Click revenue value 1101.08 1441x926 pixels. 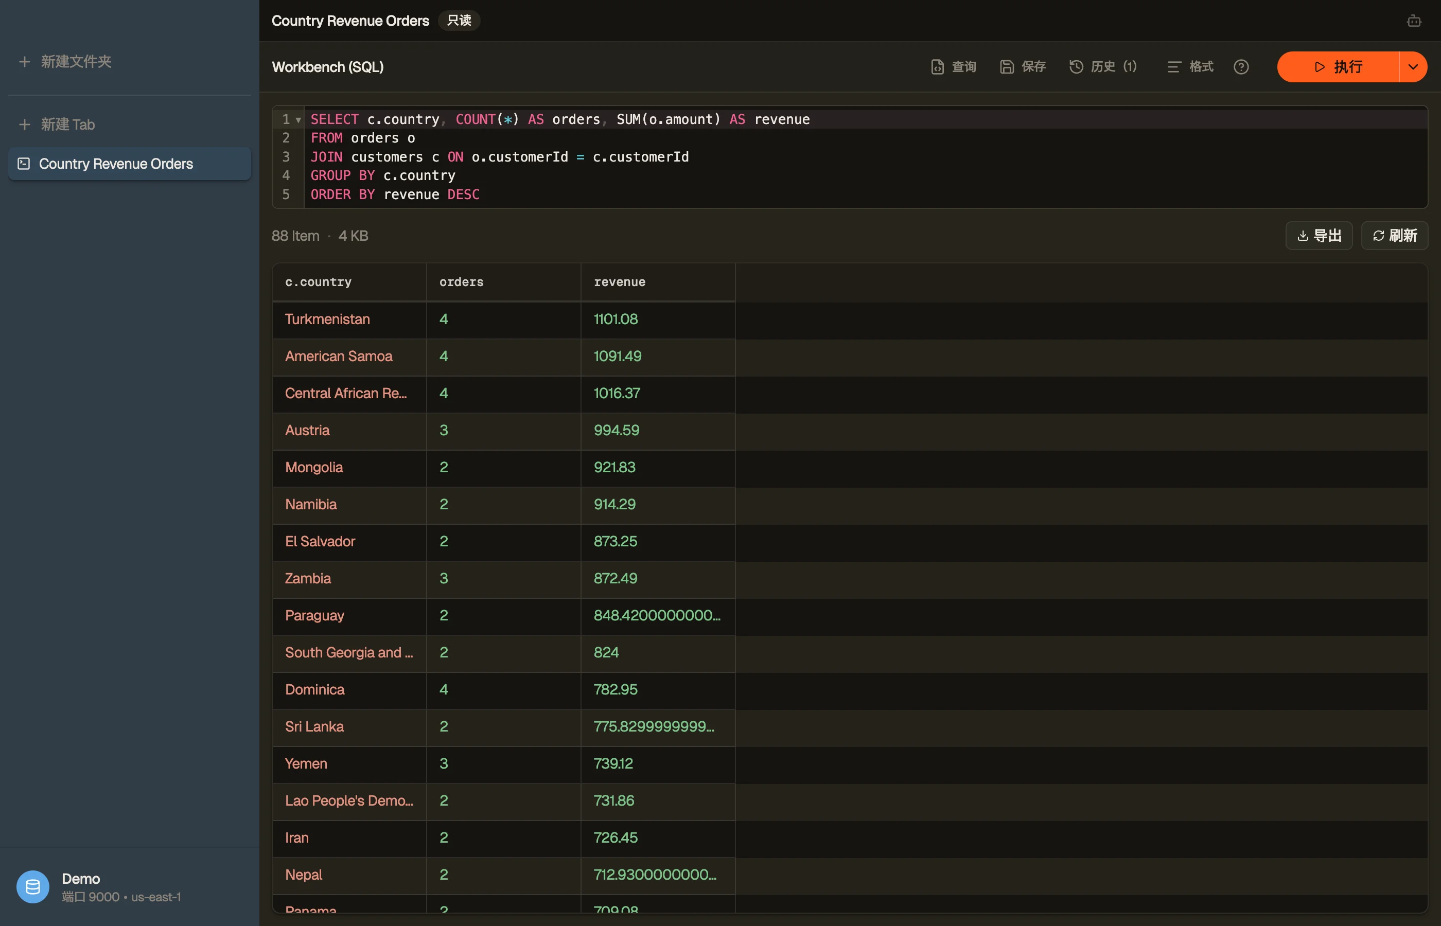tap(616, 319)
